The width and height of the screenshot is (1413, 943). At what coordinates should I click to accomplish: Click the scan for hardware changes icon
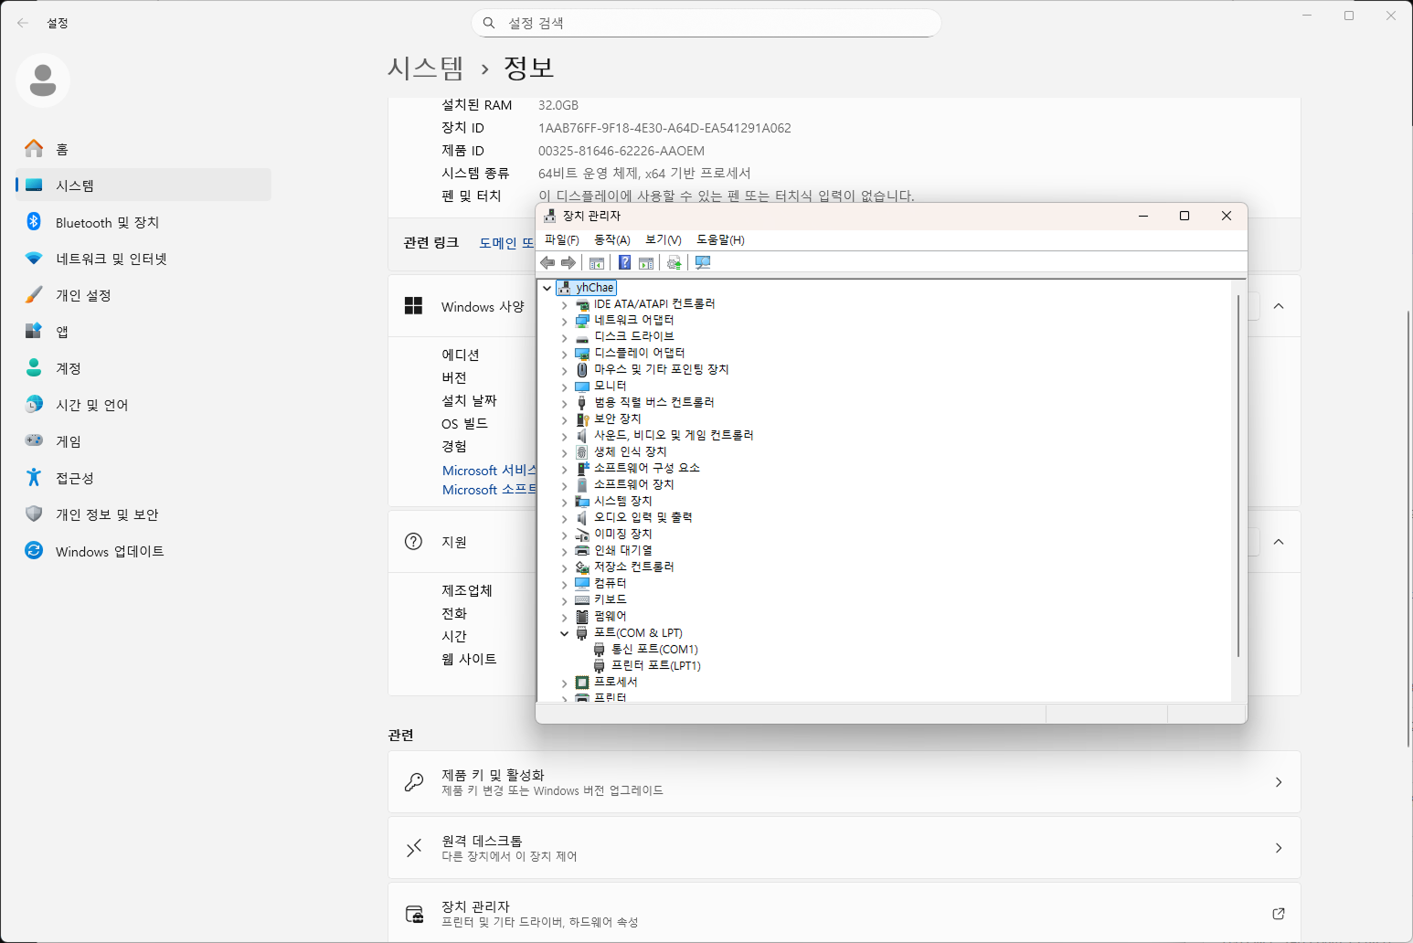(703, 263)
